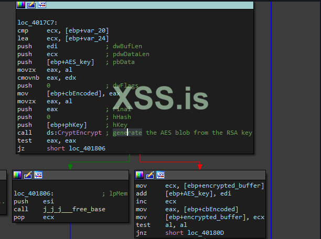Click the 'lea' mnemonic
This screenshot has width=321, height=239.
pos(23,38)
